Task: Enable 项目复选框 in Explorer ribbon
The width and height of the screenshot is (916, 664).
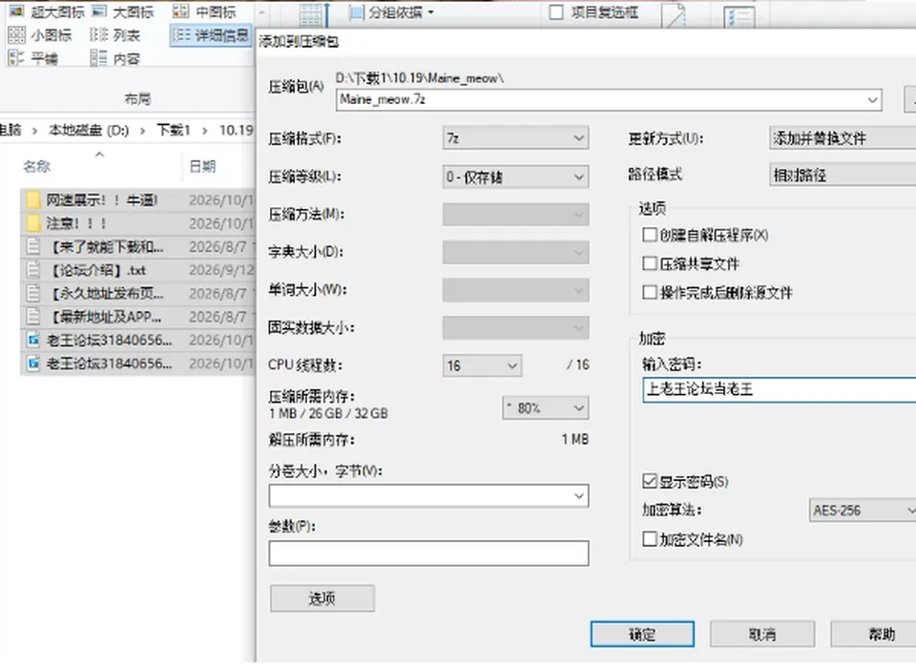Action: pos(556,12)
